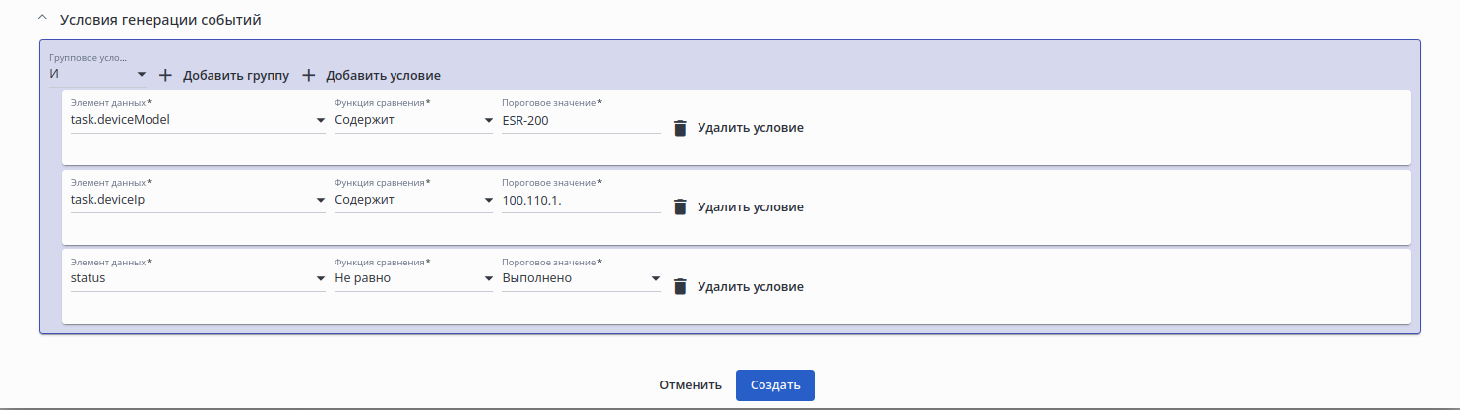
Task: Click the 100.110.1. threshold value field
Action: click(580, 200)
